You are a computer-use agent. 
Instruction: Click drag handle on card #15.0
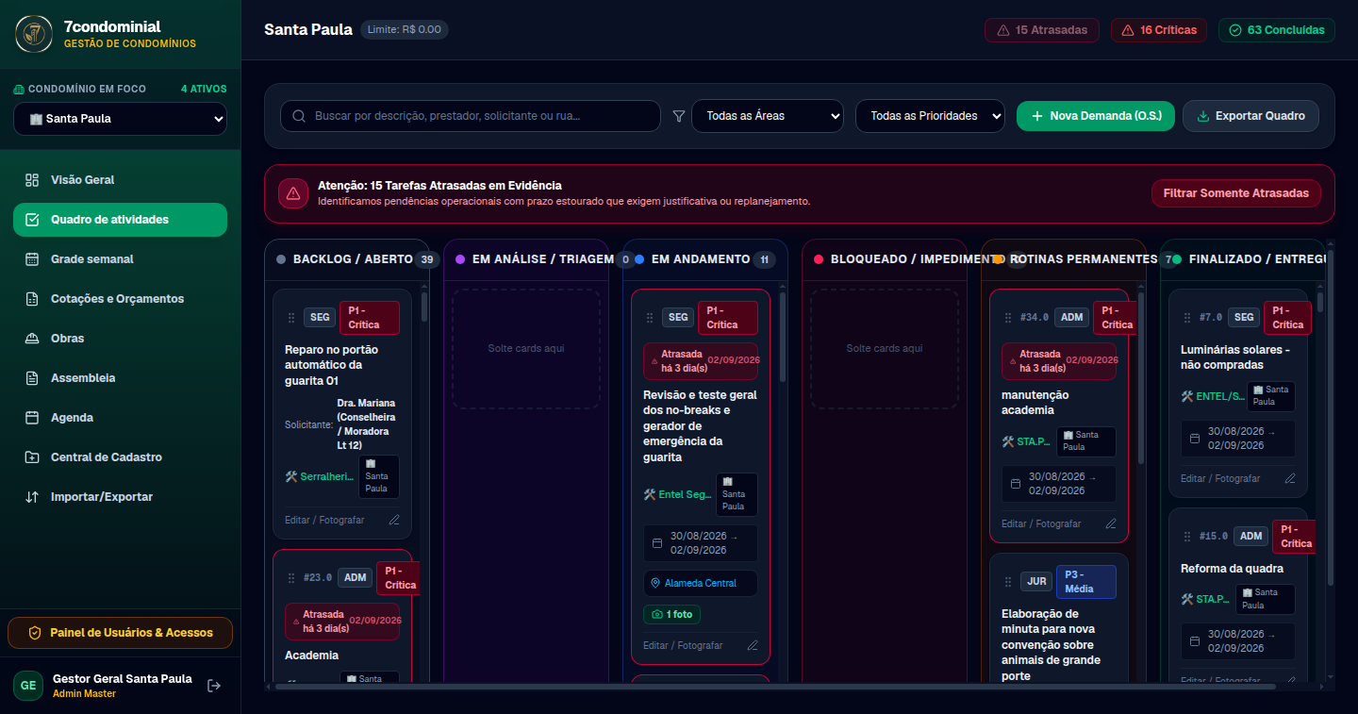click(x=1186, y=536)
